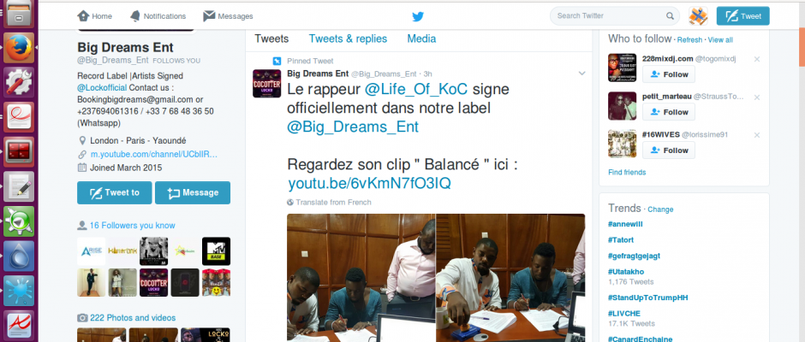Viewport: 805px width, 342px height.
Task: Open Messages from the top bar
Action: (228, 16)
